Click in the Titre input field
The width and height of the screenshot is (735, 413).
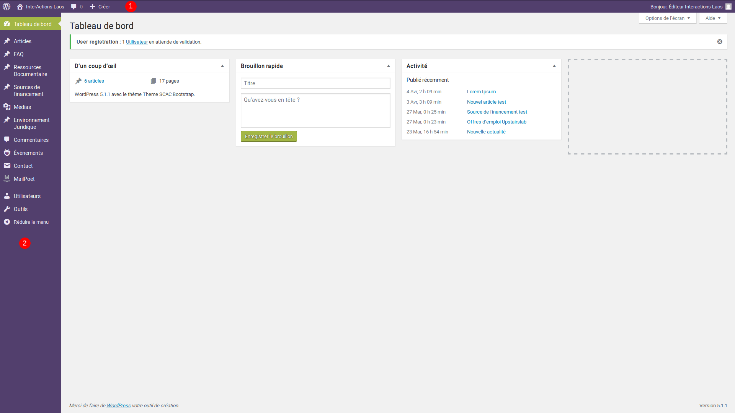315,83
